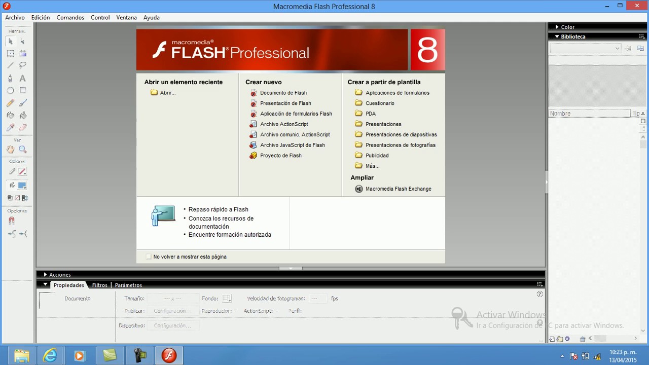Open the Presentaciones template folder
Viewport: 649px width, 365px height.
[x=383, y=124]
